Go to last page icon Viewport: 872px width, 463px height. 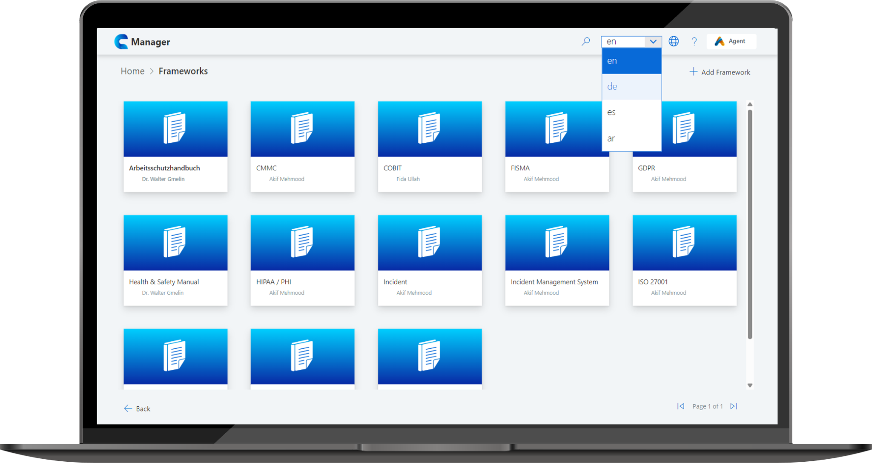[733, 406]
